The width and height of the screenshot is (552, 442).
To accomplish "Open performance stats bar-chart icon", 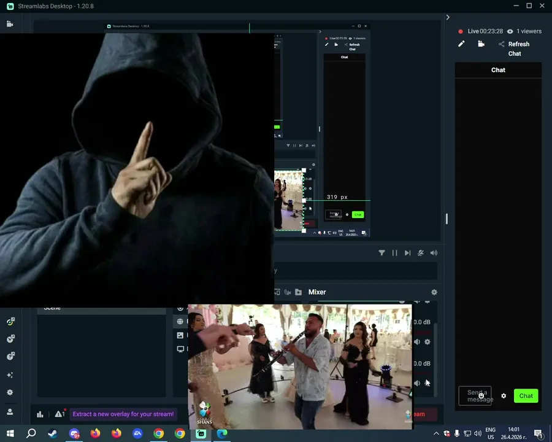I will tap(40, 414).
